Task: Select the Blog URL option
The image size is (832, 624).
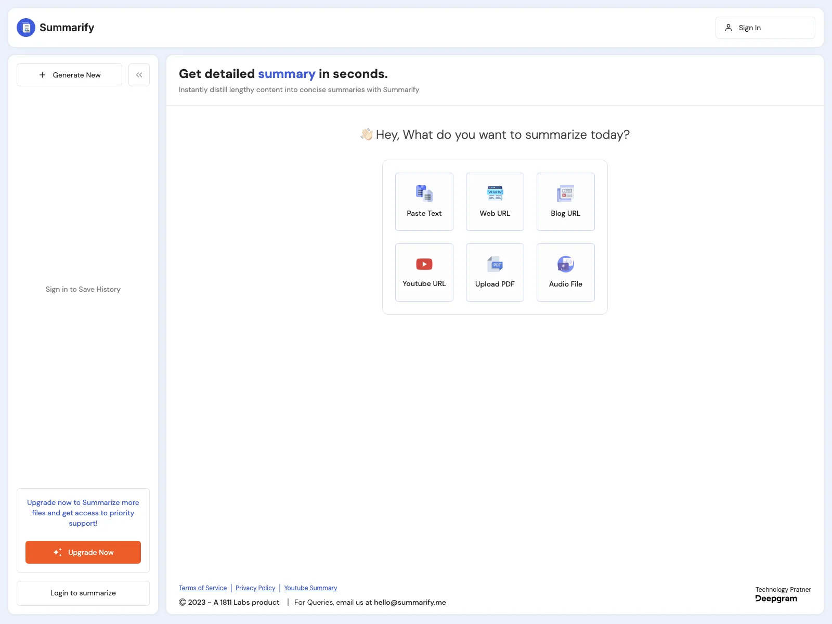Action: tap(566, 202)
